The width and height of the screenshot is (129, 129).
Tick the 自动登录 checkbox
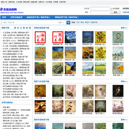[x=111, y=9]
